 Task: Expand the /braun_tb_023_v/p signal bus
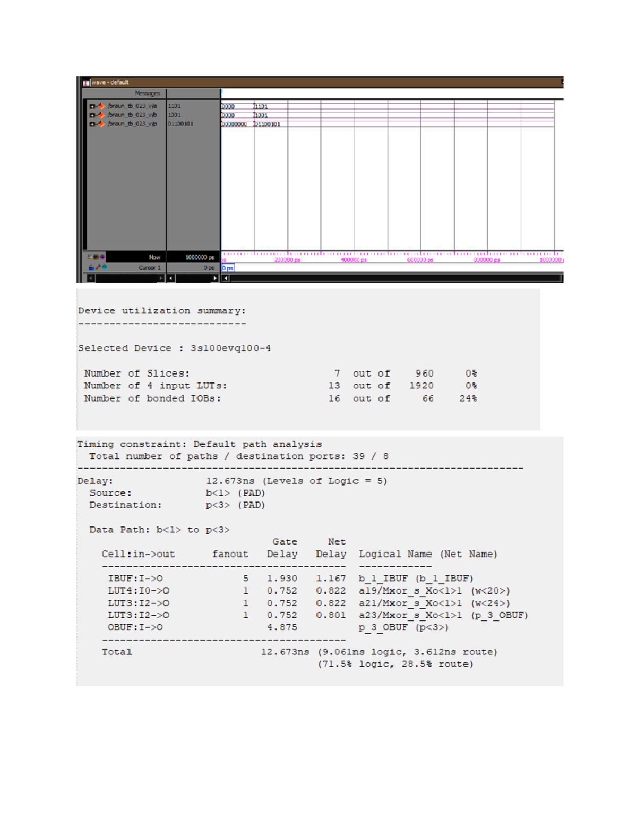tap(92, 123)
